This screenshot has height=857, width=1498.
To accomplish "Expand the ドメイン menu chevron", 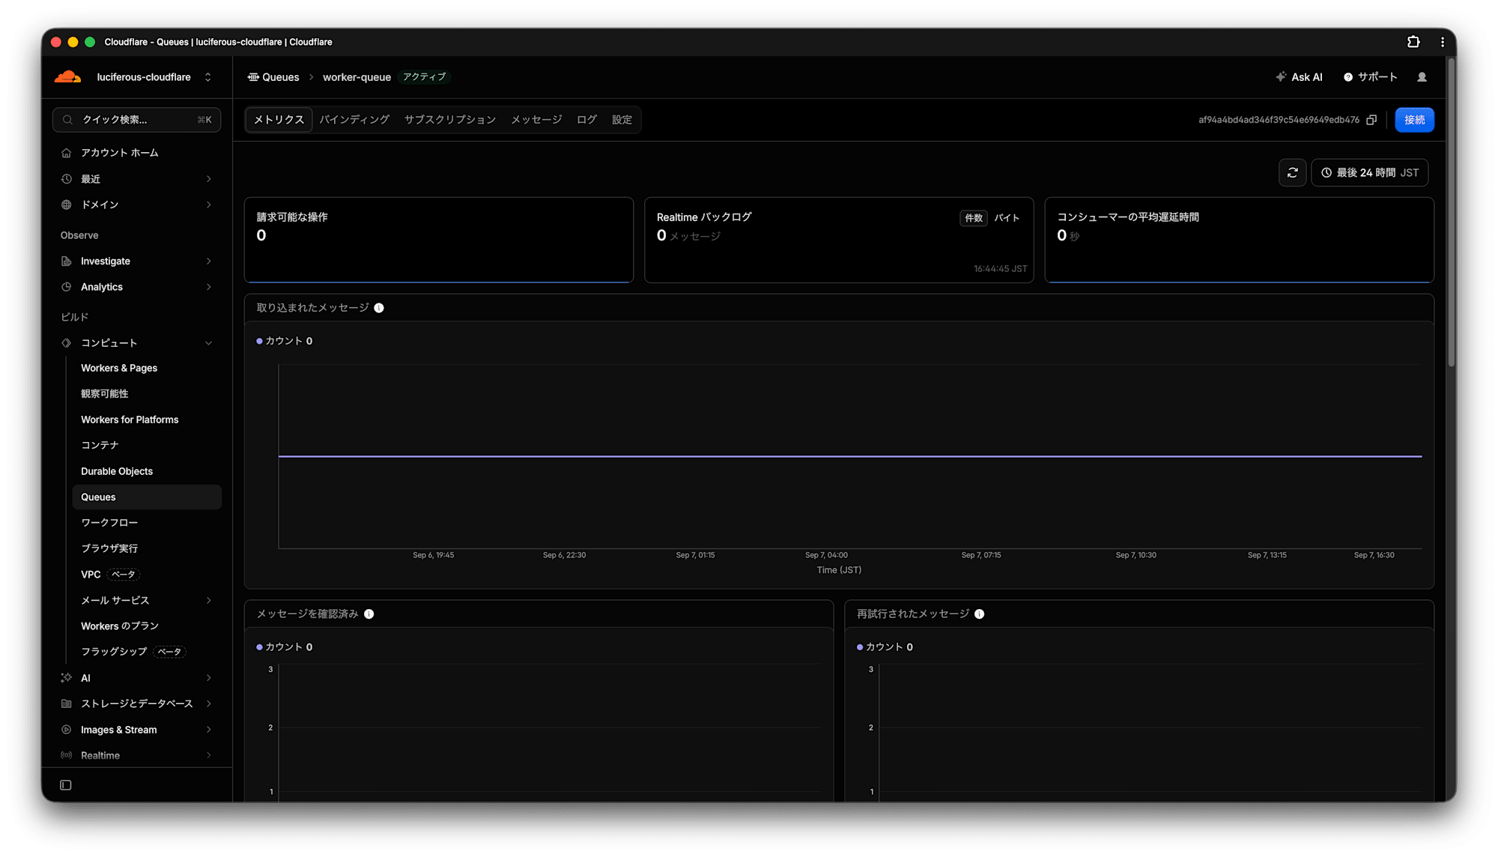I will coord(209,205).
